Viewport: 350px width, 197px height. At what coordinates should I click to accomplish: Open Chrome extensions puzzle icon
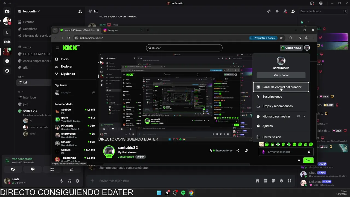coord(290,38)
